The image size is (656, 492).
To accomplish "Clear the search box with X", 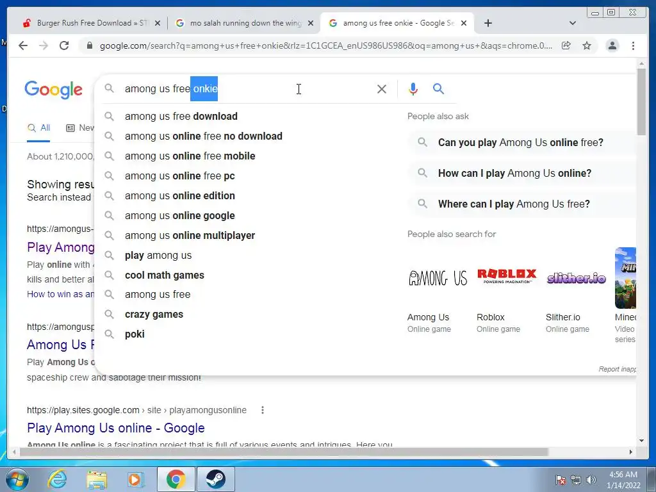I will 382,88.
